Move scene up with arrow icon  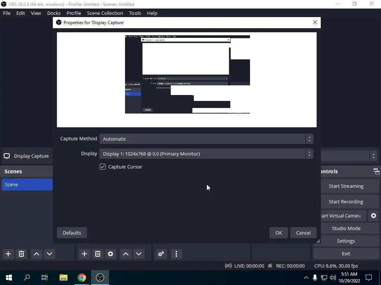point(36,254)
